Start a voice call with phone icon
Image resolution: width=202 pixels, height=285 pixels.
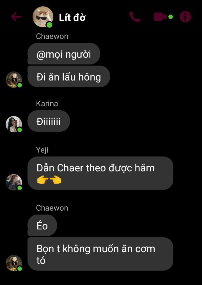[x=135, y=17]
